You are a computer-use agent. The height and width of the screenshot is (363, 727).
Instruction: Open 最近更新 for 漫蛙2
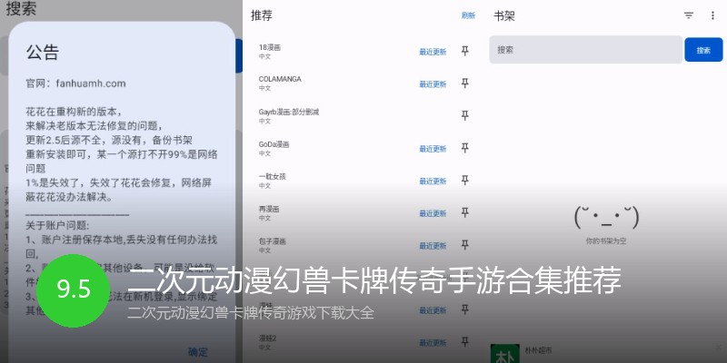click(433, 343)
